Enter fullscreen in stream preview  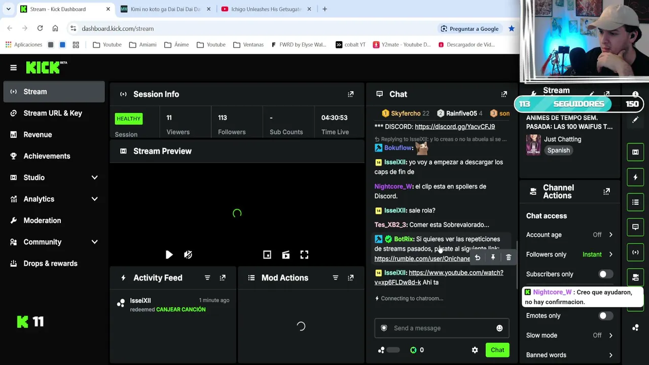click(304, 254)
